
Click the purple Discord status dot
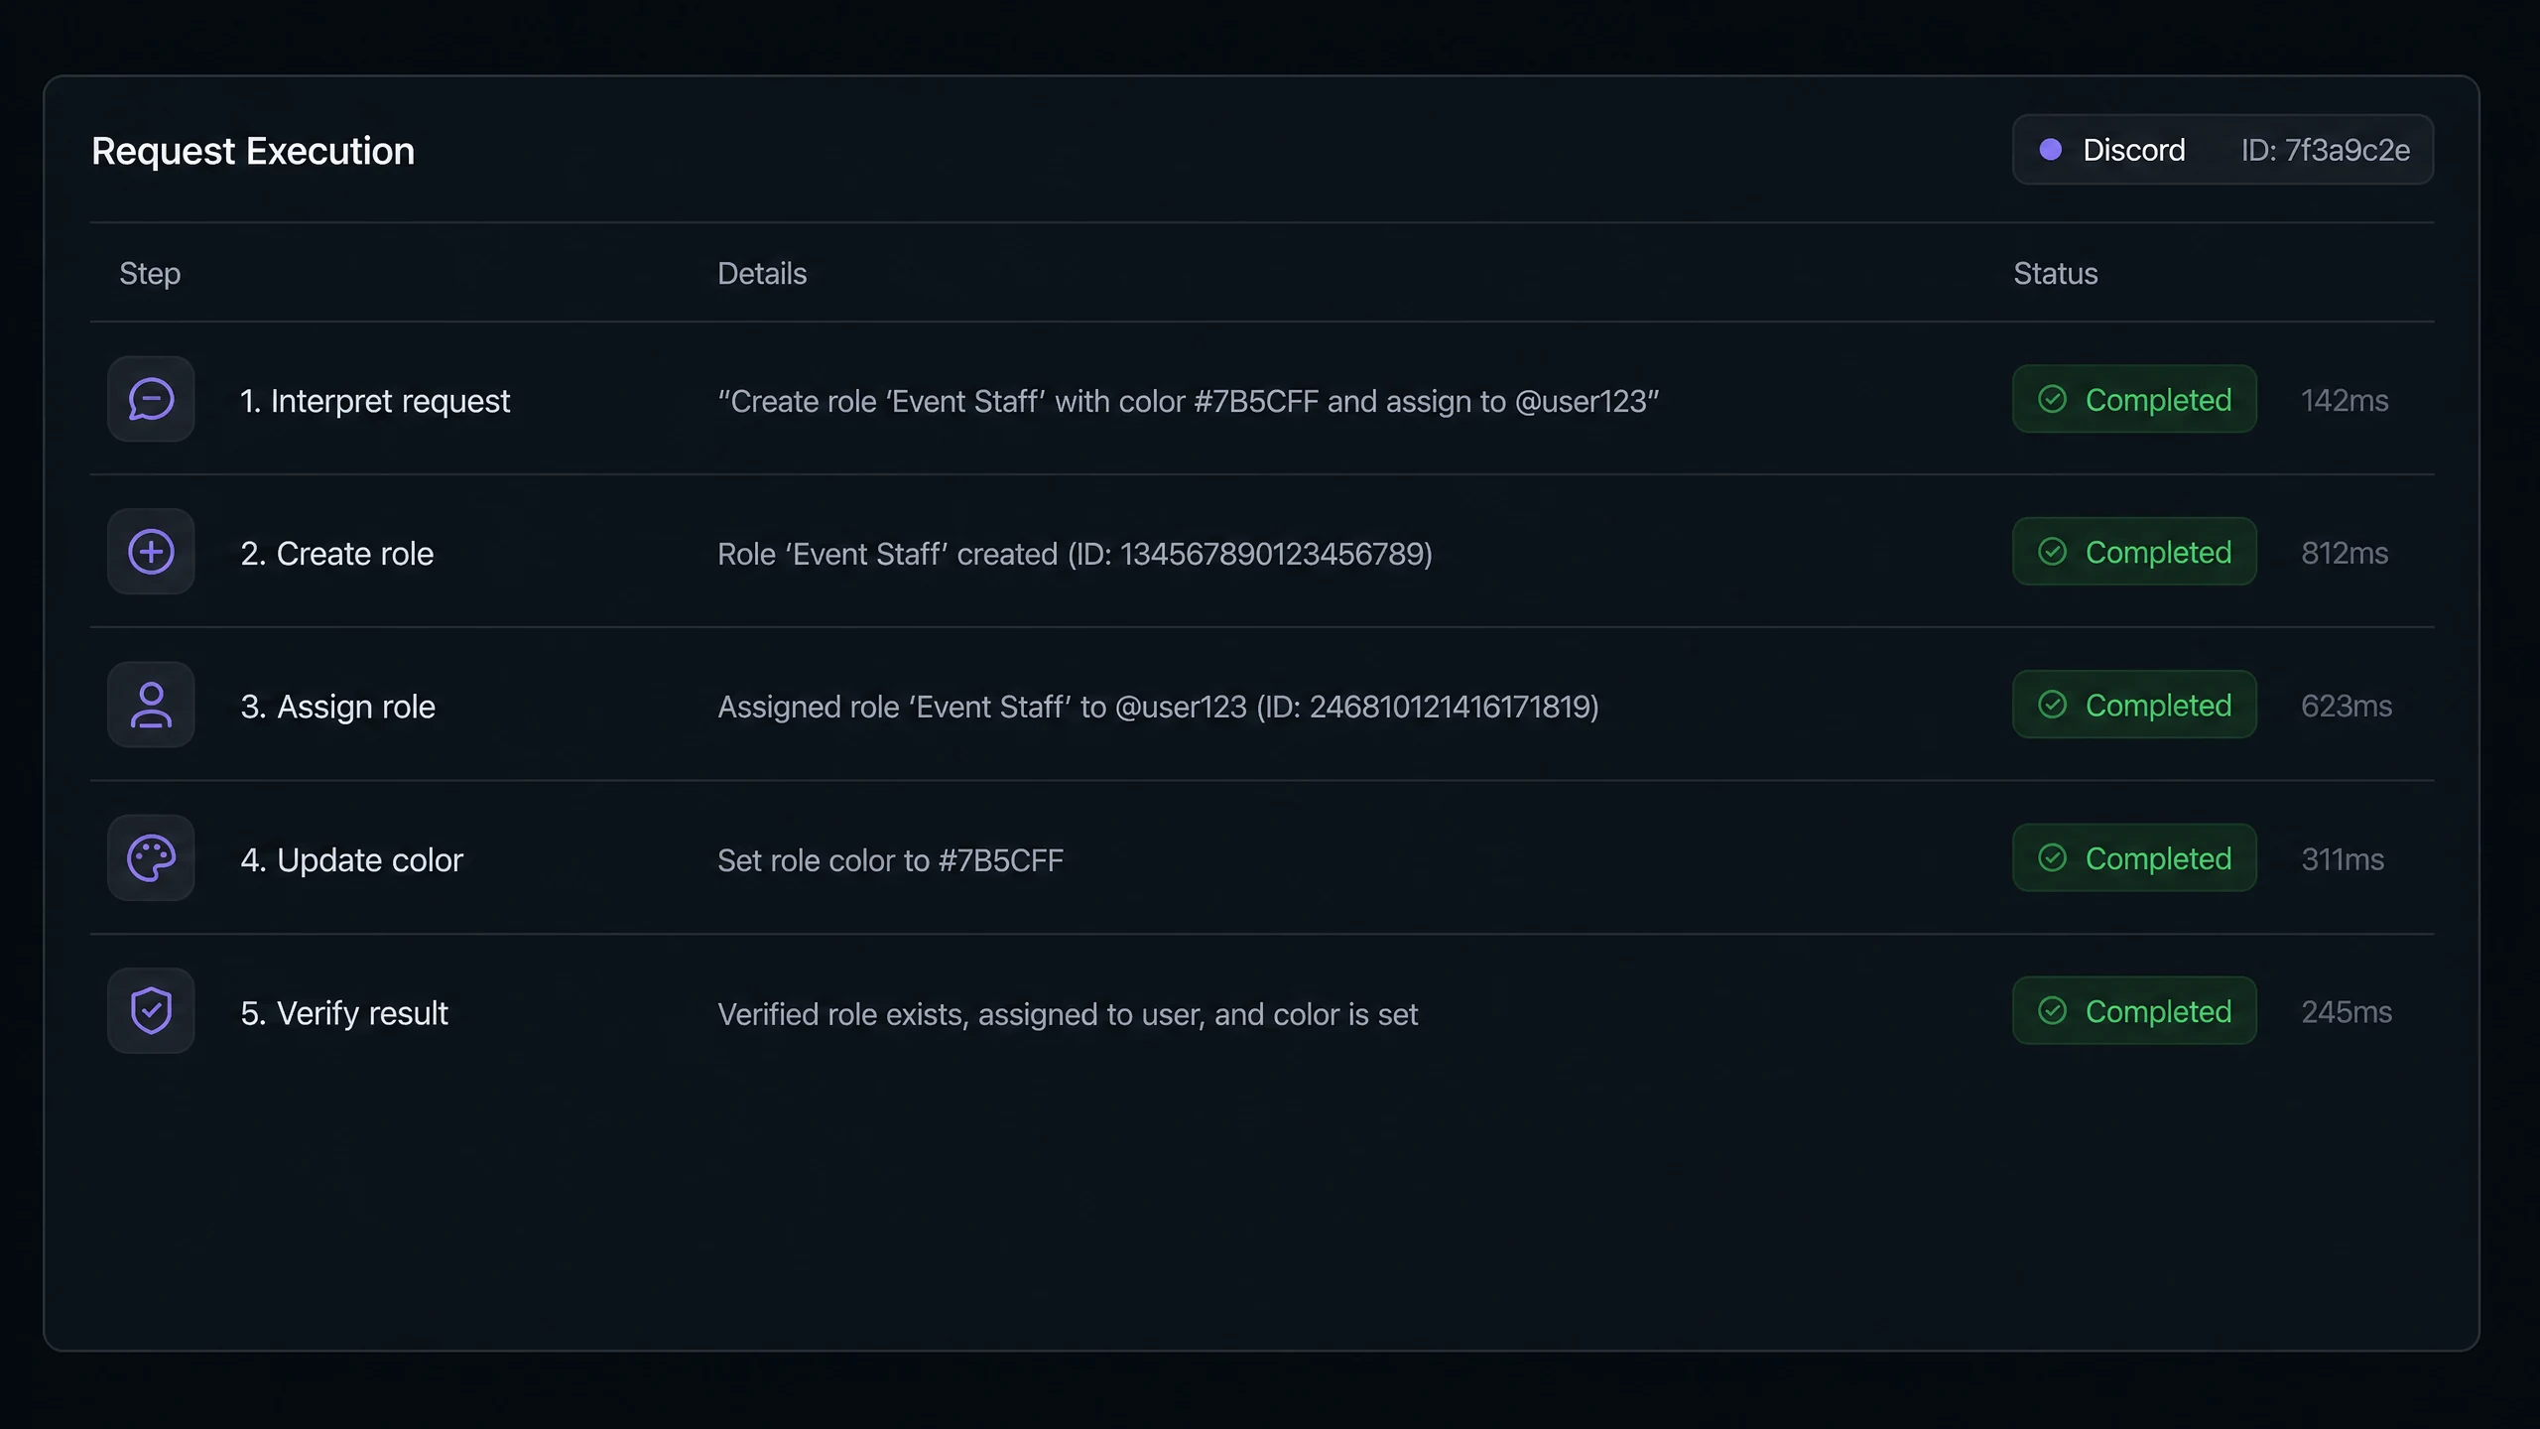coord(2050,150)
